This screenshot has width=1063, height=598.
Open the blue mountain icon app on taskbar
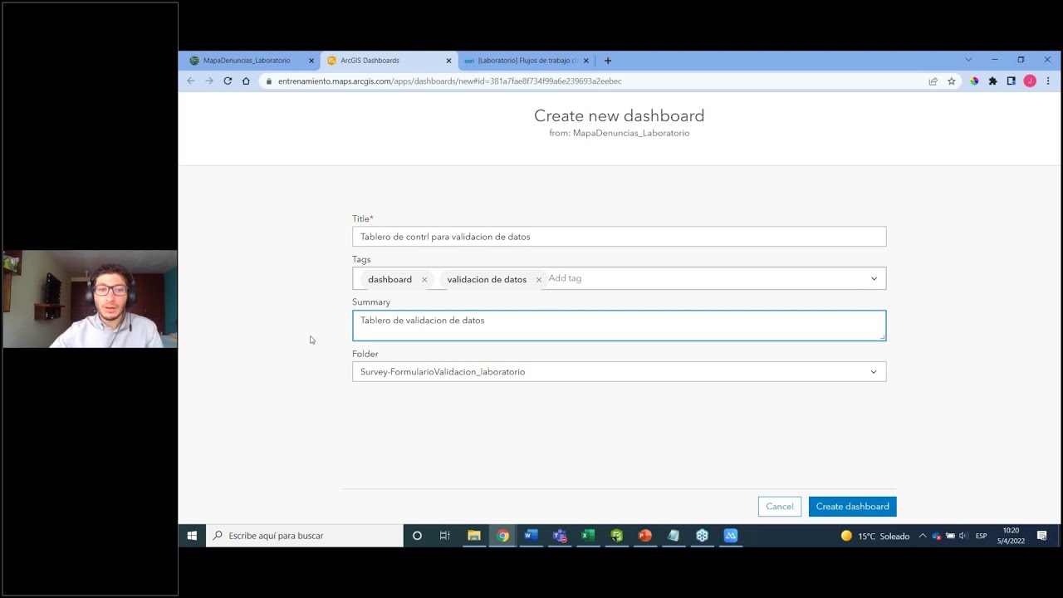click(731, 536)
